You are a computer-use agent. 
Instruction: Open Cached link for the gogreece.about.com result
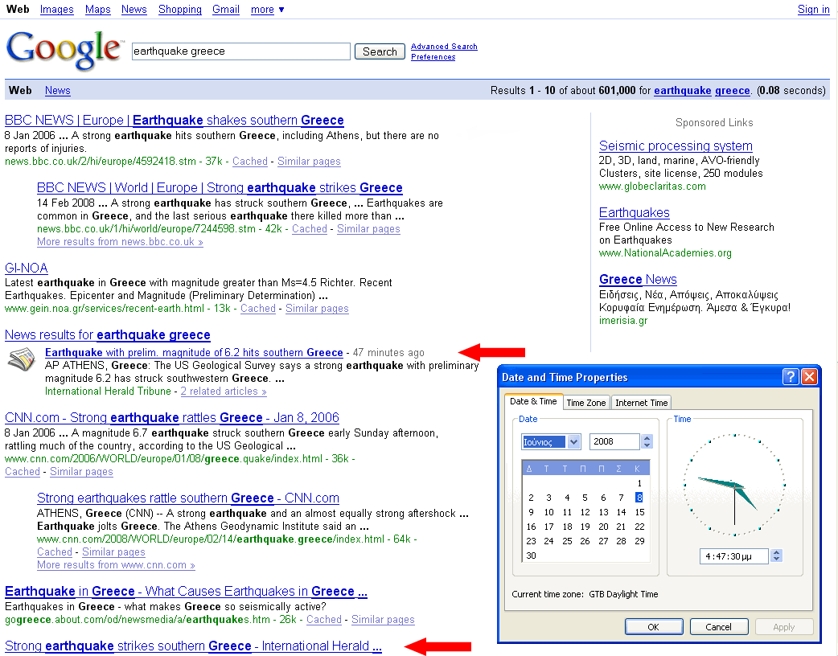(324, 620)
